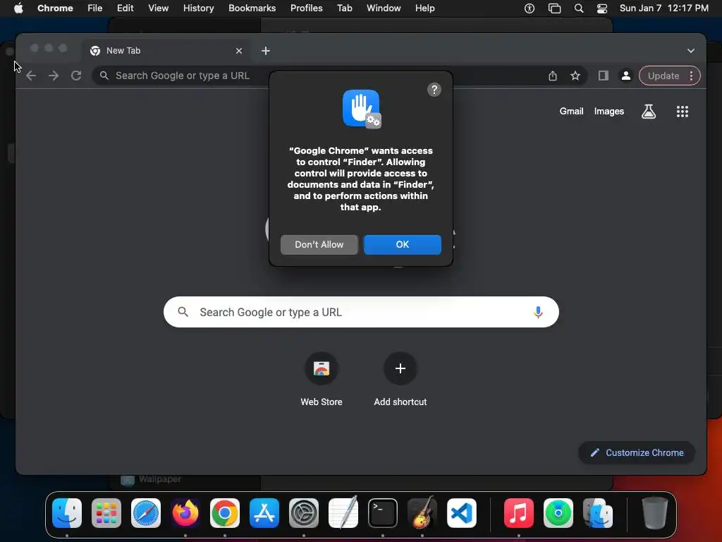Open Control Center in the menu bar
722x542 pixels.
[602, 8]
